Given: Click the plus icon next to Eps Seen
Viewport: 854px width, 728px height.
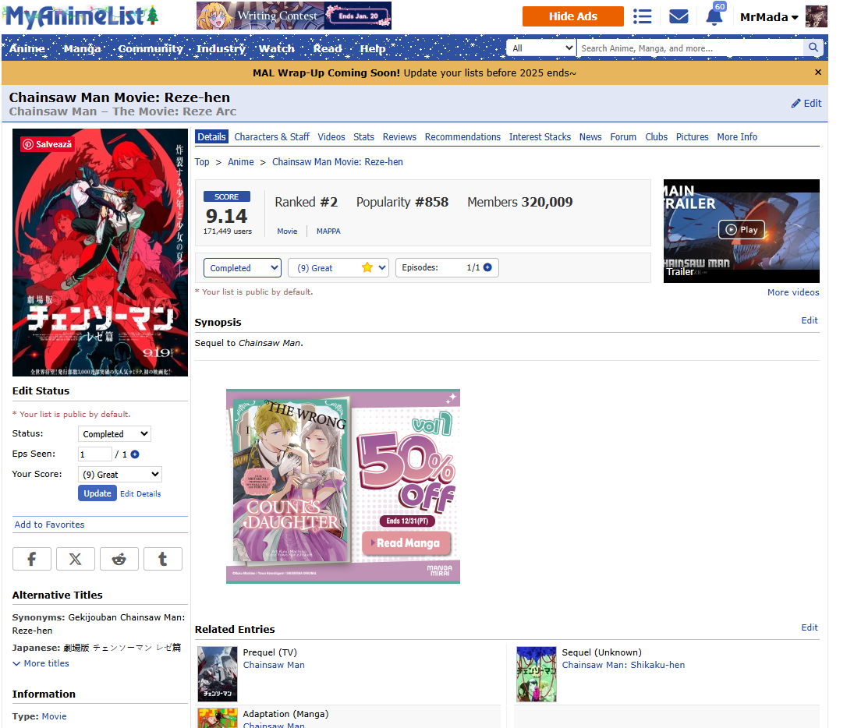Looking at the screenshot, I should (134, 454).
